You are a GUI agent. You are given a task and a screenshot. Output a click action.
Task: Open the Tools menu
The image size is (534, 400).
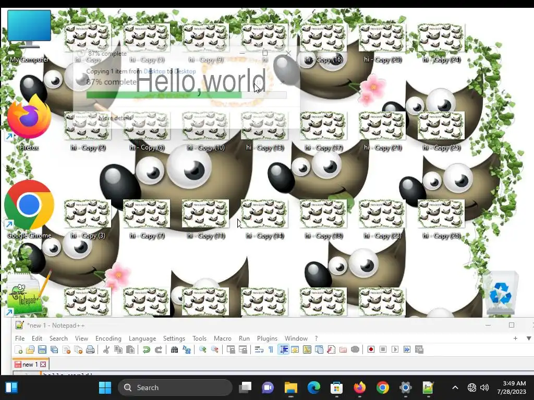(199, 339)
